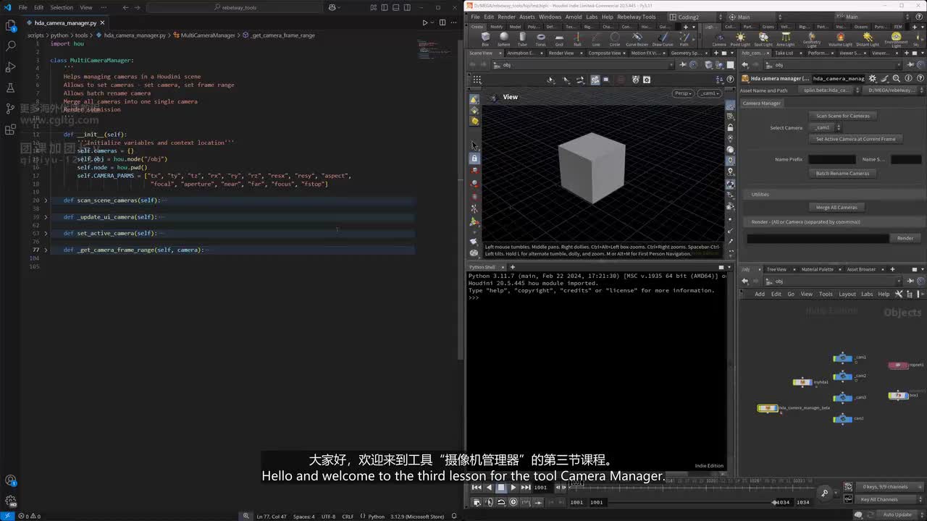Select the Circle shelf tool
Viewport: 927px width, 521px height.
coord(615,39)
